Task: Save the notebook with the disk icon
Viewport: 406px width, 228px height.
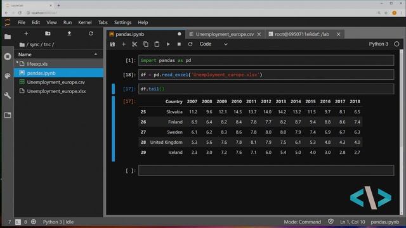Action: coord(112,44)
